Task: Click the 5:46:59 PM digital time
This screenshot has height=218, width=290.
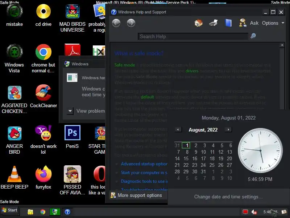Action: click(x=260, y=179)
